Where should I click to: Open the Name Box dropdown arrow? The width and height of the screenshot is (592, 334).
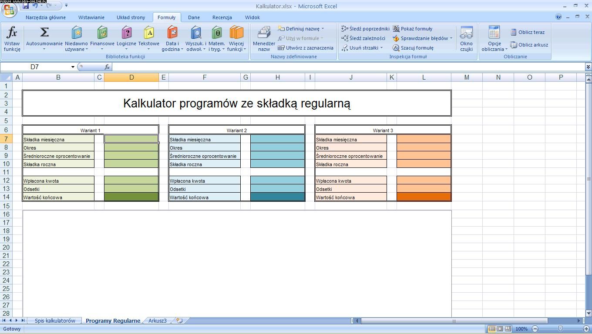point(73,67)
